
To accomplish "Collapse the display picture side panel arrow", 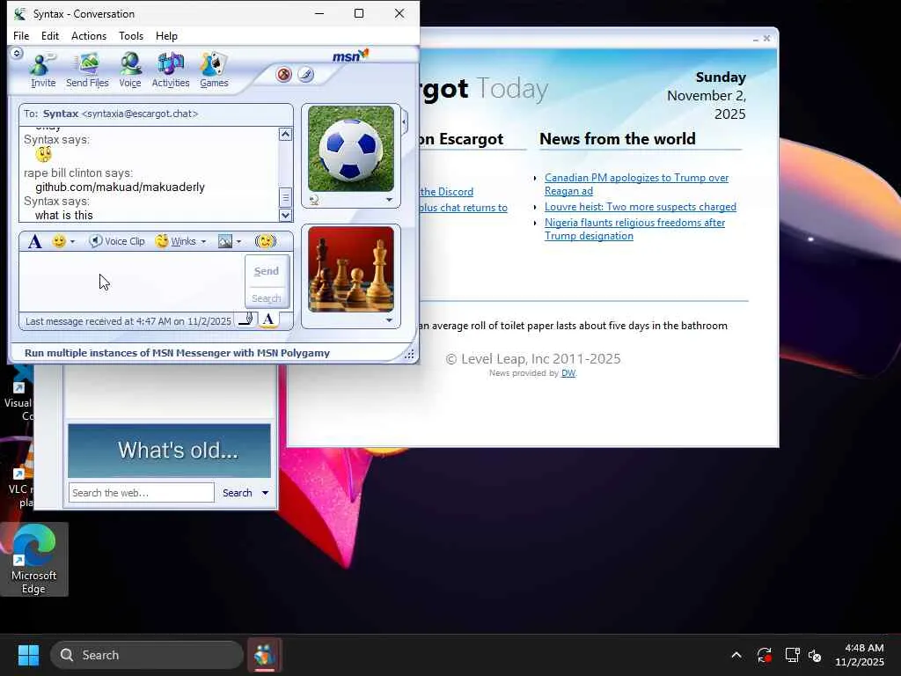I will 405,121.
